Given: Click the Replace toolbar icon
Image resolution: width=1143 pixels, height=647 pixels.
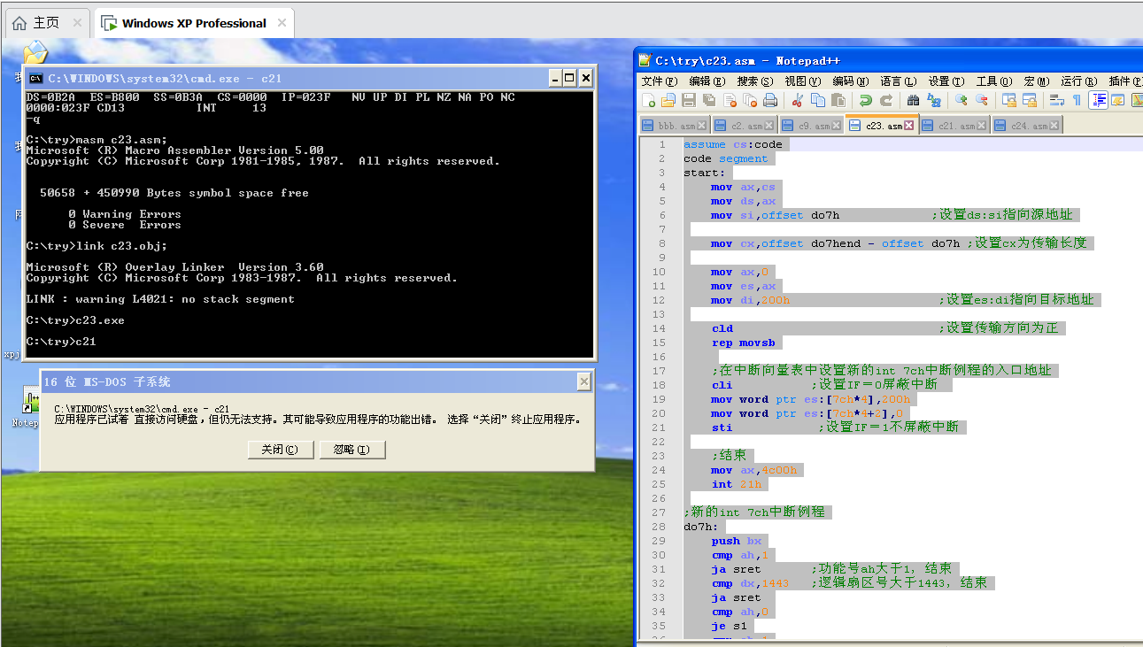Looking at the screenshot, I should tap(934, 100).
